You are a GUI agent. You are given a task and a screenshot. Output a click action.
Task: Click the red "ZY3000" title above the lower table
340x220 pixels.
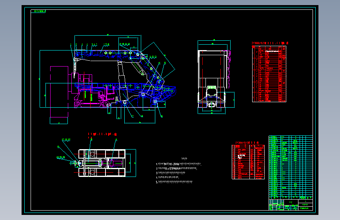pyautogui.click(x=247, y=143)
